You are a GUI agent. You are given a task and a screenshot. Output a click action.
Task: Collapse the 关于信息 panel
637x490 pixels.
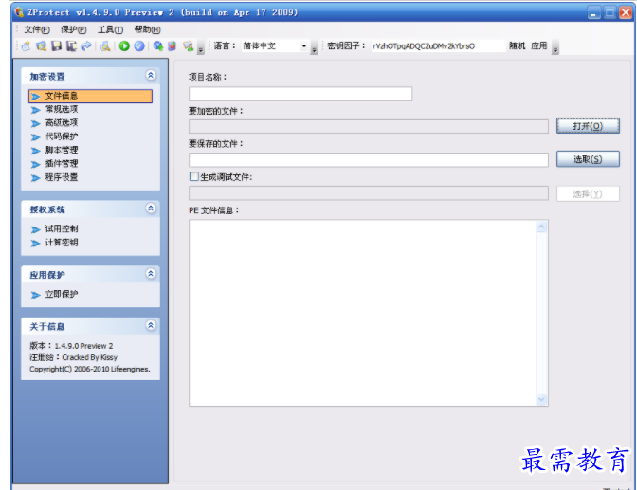pos(151,325)
